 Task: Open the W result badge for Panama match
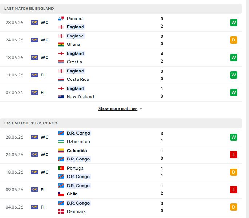pyautogui.click(x=234, y=23)
